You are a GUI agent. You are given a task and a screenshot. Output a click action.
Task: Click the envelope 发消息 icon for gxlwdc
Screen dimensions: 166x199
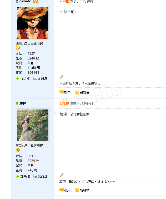pyautogui.click(x=35, y=79)
